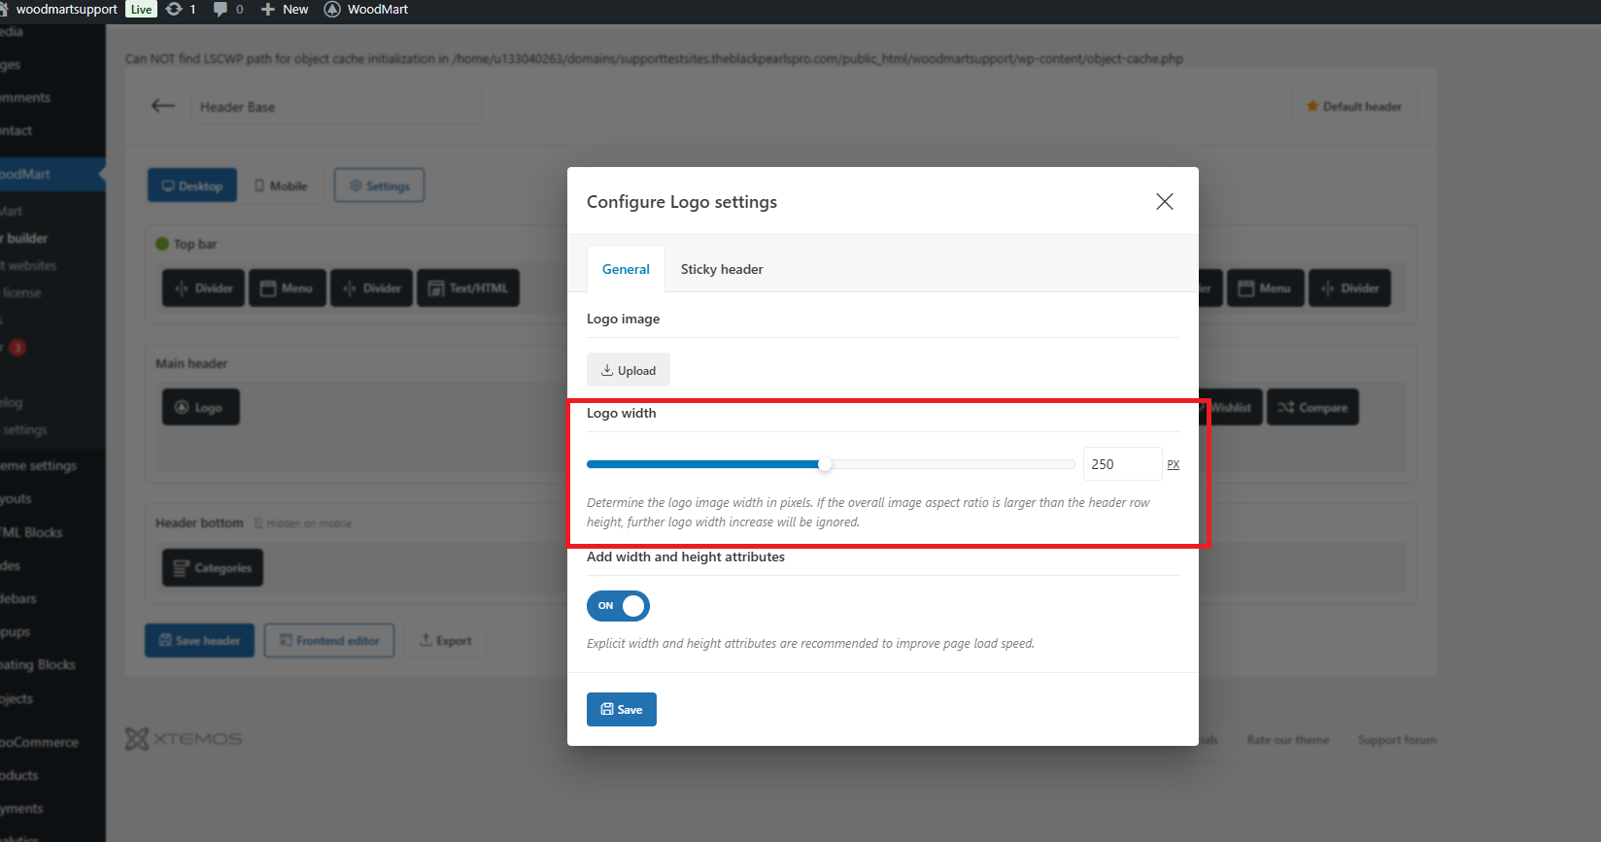Select the Categories element in Header bottom

(x=213, y=568)
